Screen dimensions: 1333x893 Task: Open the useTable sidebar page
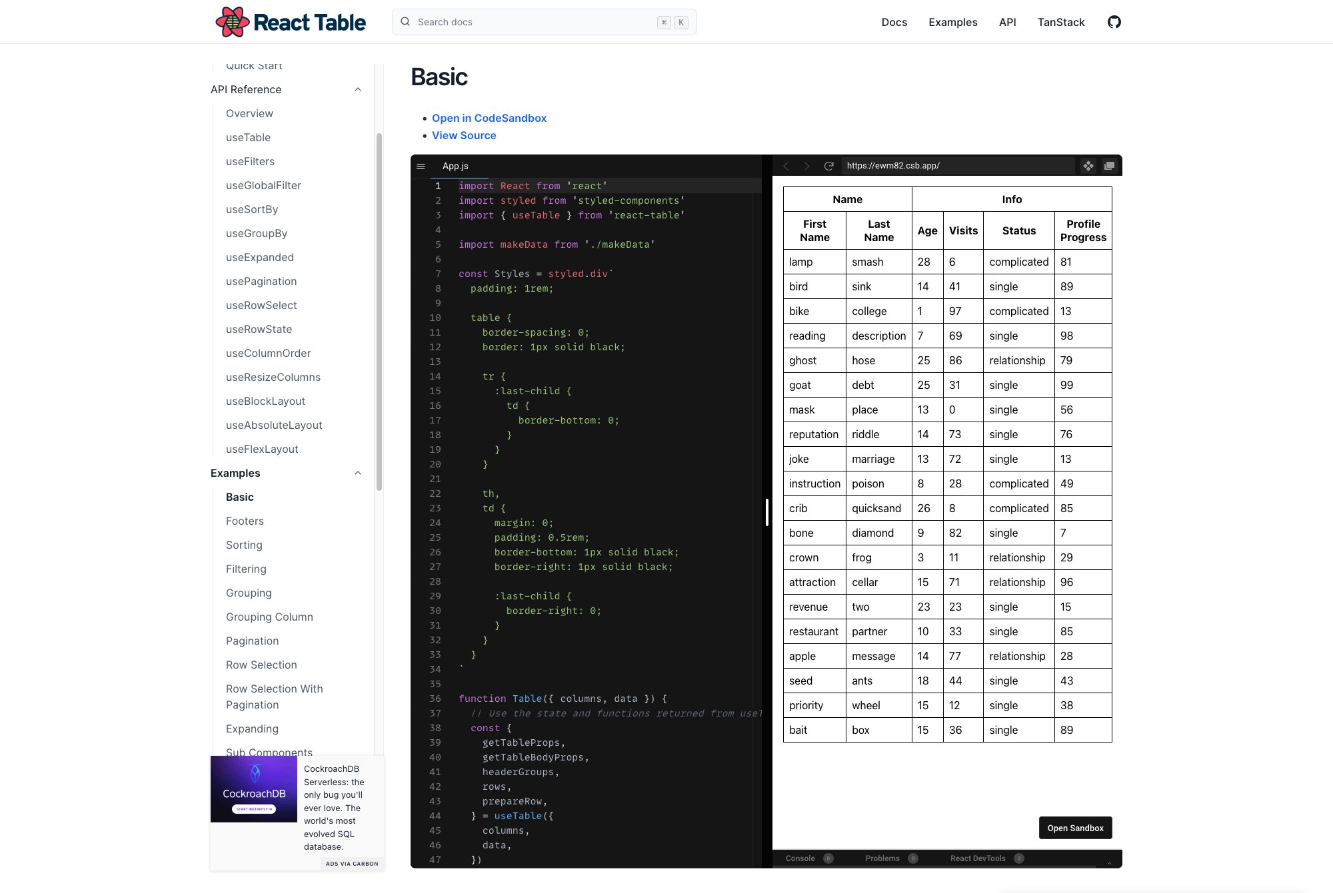point(248,137)
